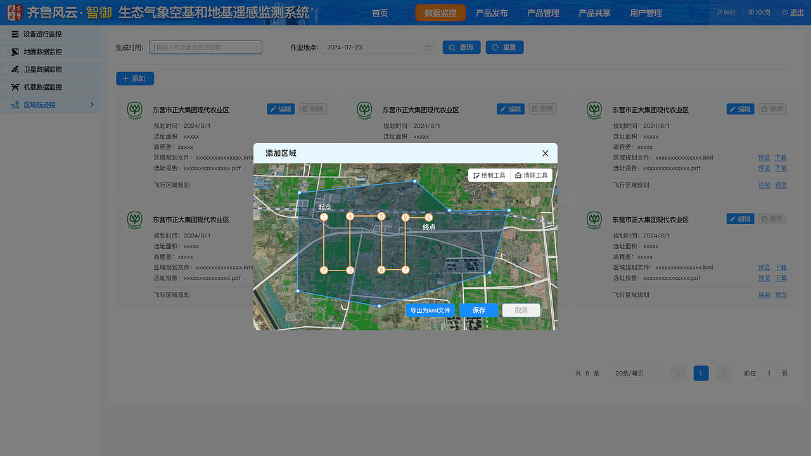Cancel the dialog with 取消
The image size is (811, 456).
tap(521, 310)
